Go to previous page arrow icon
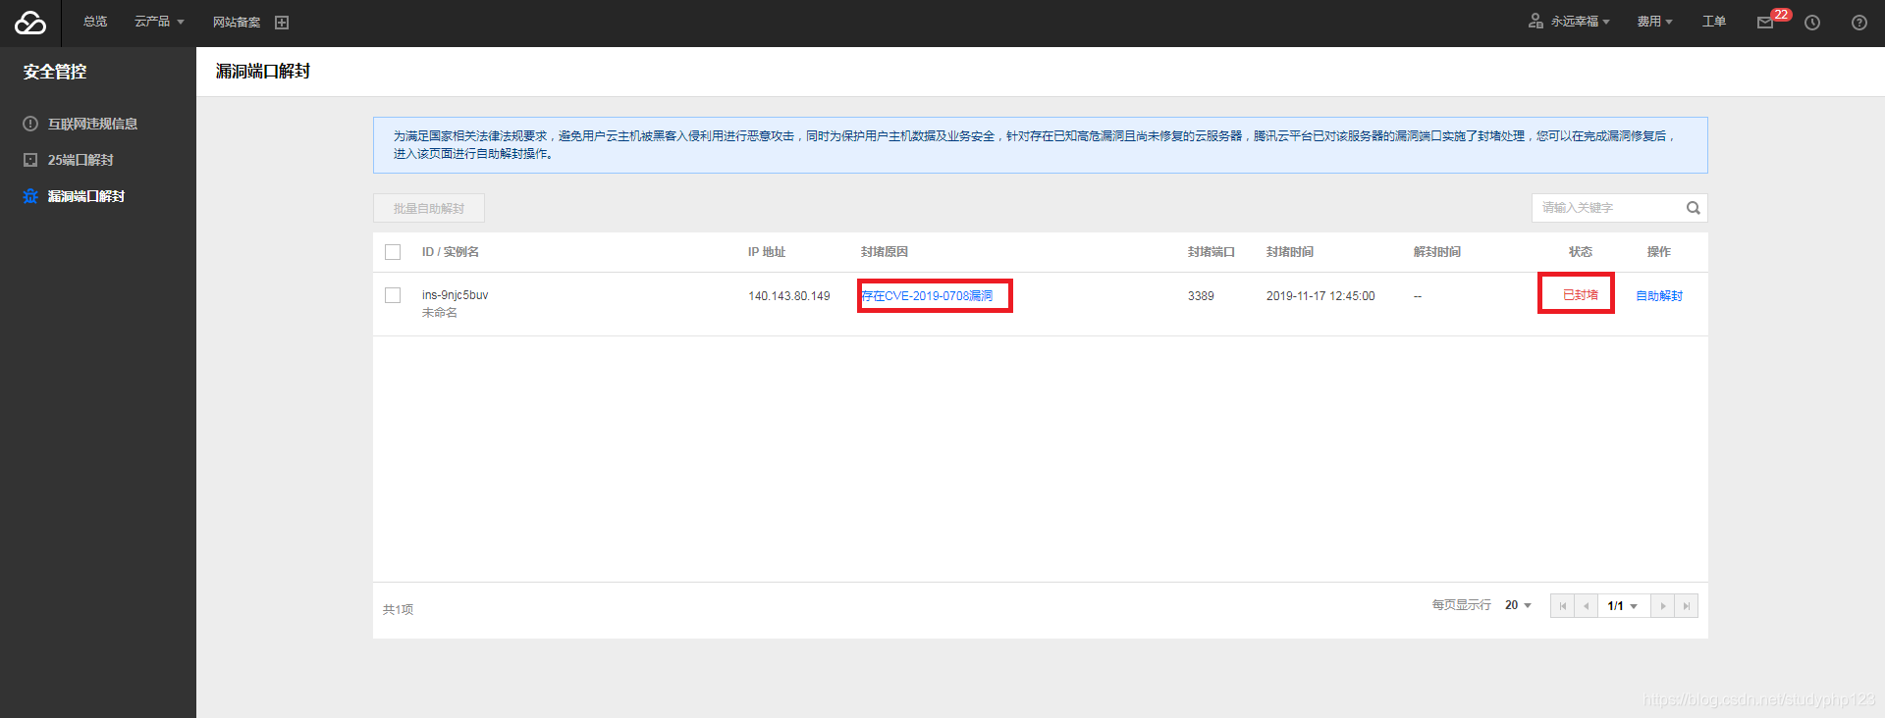 click(x=1586, y=606)
